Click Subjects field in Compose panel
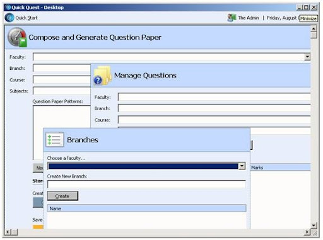 click(62, 91)
